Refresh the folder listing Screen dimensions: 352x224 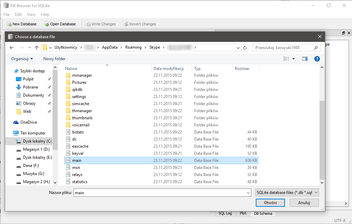(x=245, y=47)
